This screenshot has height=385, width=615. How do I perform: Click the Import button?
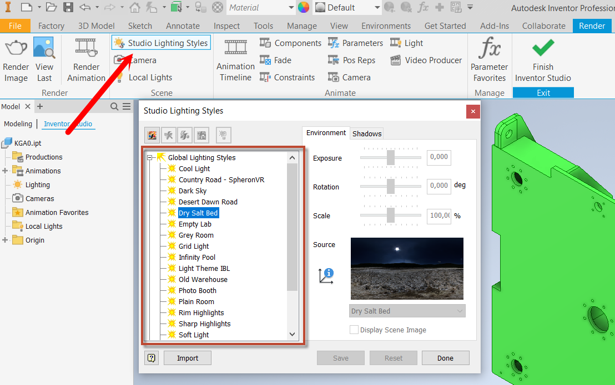(188, 358)
